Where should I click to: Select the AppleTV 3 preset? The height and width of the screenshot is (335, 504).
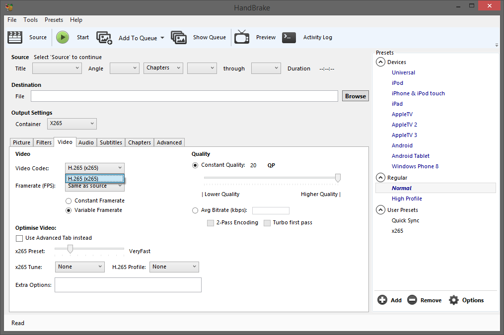tap(404, 135)
